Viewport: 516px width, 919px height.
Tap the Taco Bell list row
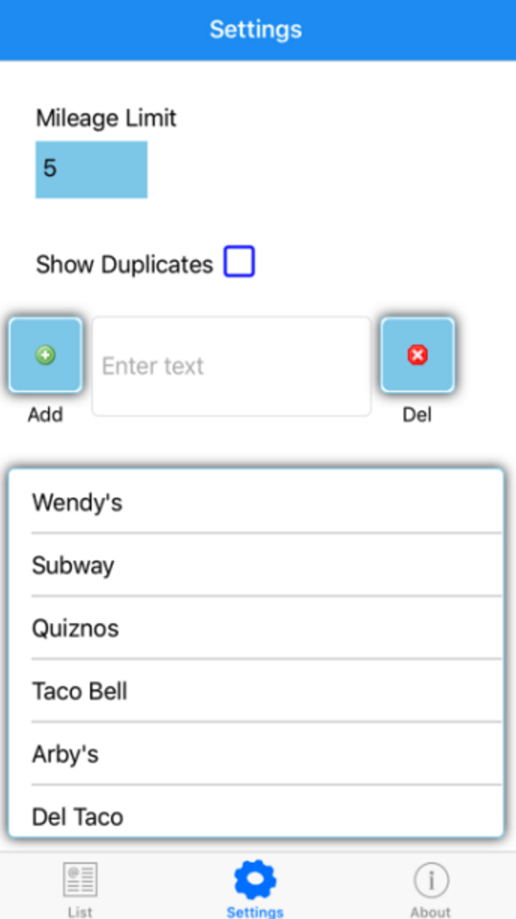tap(255, 691)
